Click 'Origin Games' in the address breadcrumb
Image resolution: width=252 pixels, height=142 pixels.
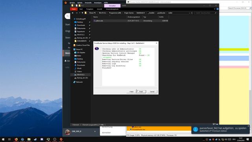tap(129, 13)
